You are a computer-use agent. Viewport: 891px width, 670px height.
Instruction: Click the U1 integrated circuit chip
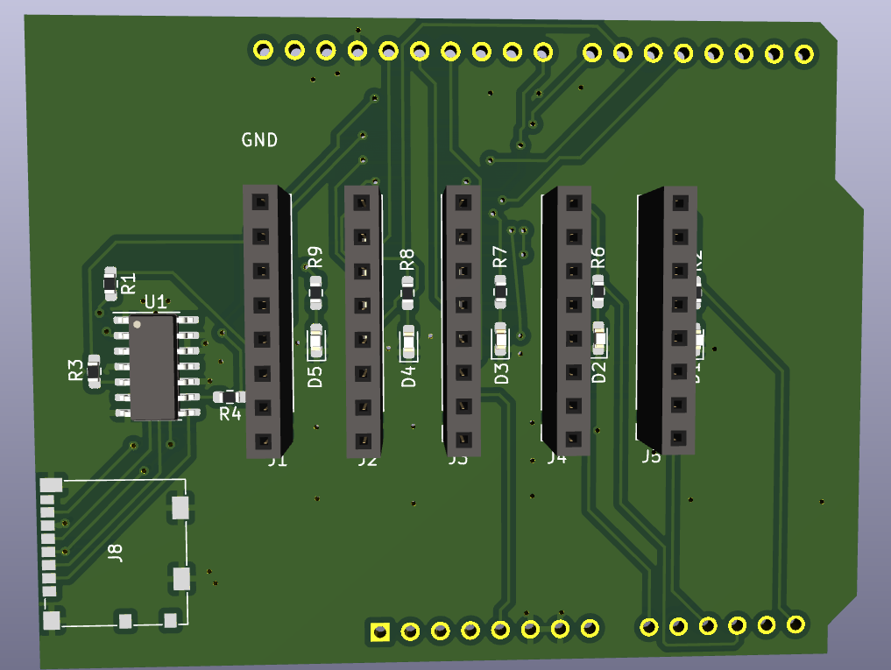pos(153,368)
